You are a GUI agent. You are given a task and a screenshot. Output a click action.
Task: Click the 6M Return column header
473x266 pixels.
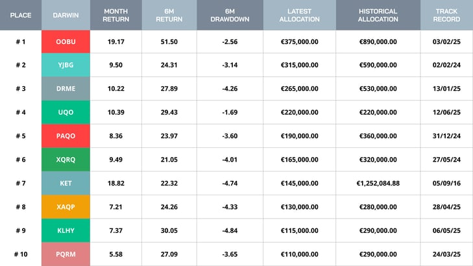(x=168, y=15)
